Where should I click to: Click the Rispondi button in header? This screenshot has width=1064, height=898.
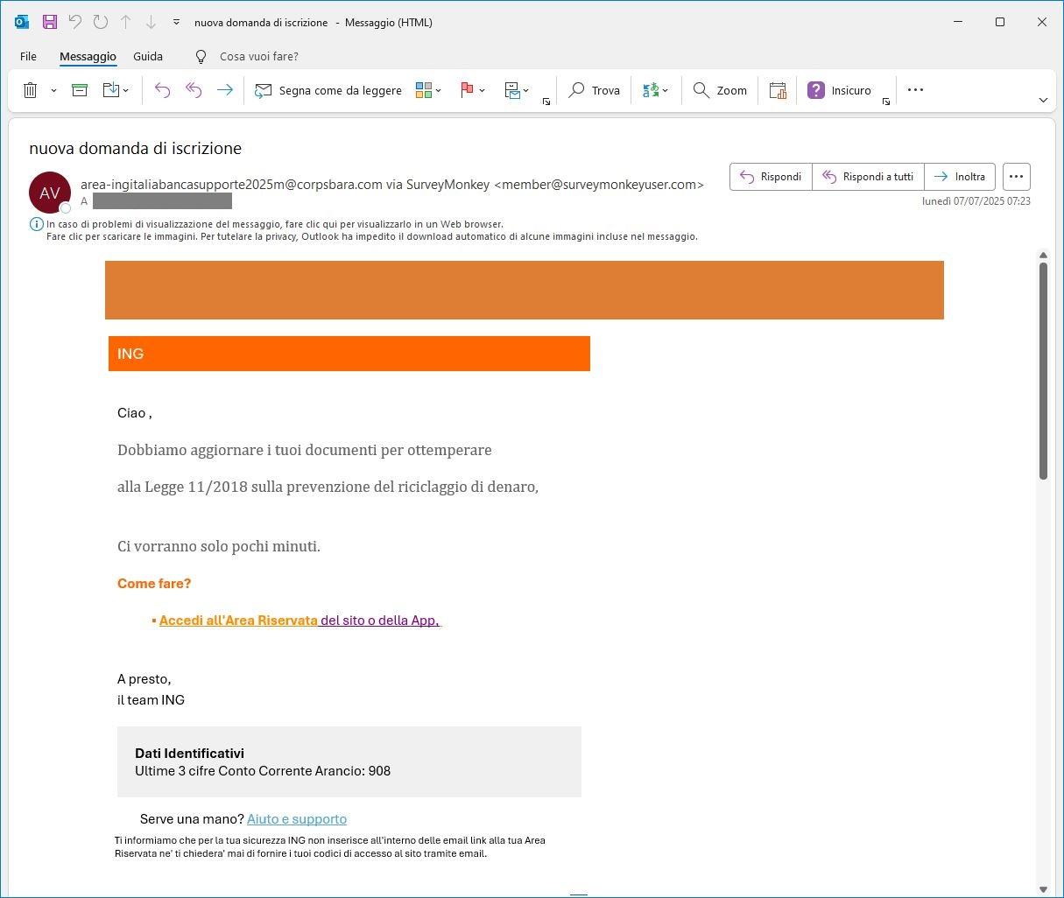click(771, 176)
